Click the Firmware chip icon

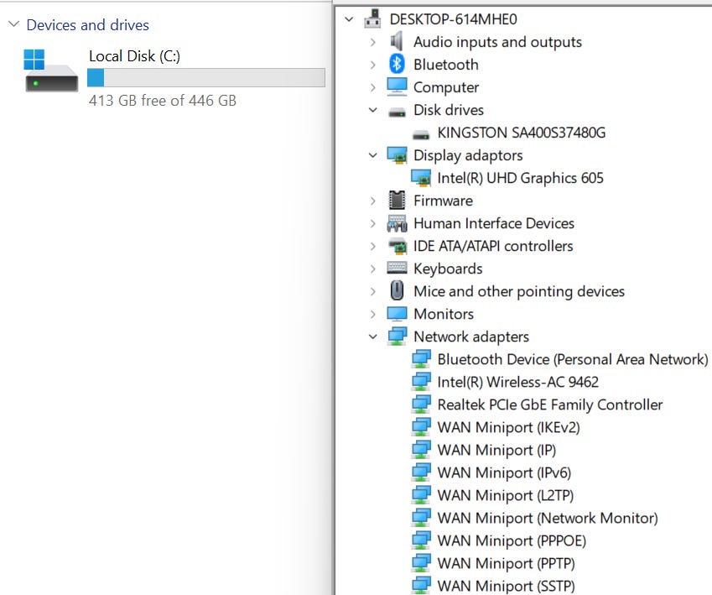tap(397, 201)
